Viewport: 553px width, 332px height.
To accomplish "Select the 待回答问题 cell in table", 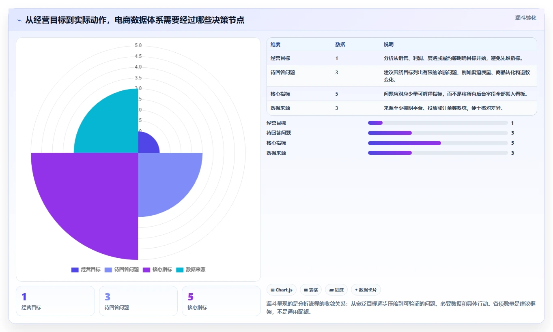I will pyautogui.click(x=283, y=73).
